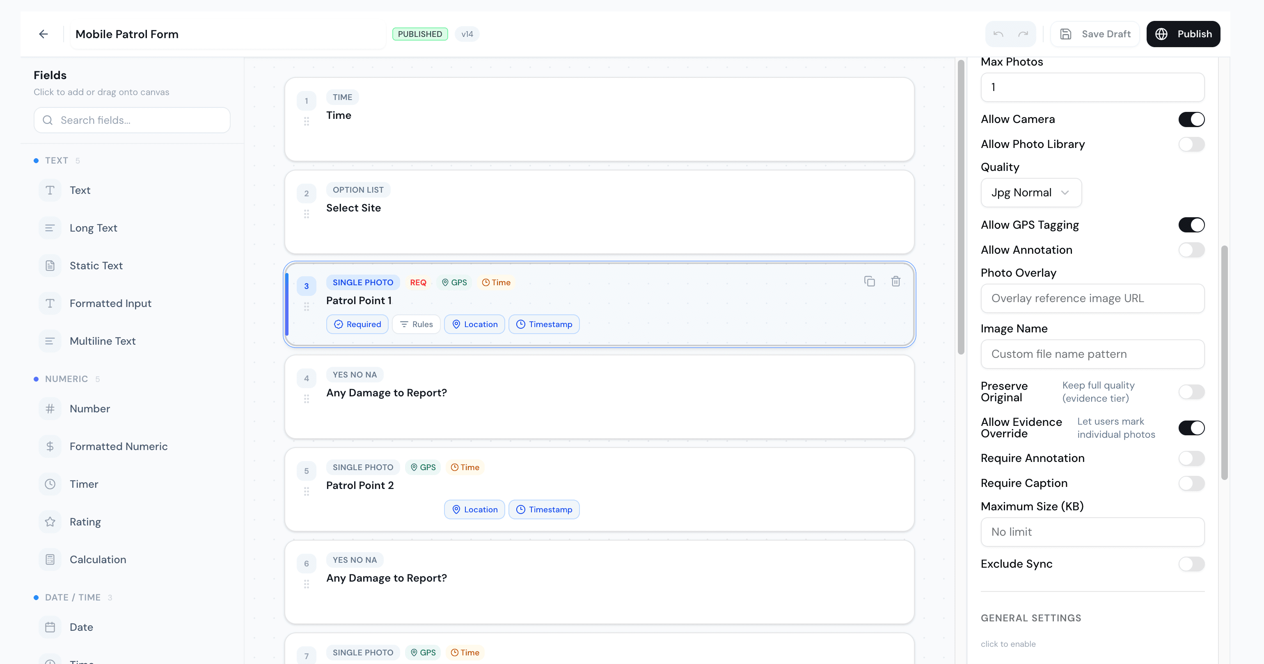
Task: Enable Preserve Original switch
Action: click(1191, 391)
